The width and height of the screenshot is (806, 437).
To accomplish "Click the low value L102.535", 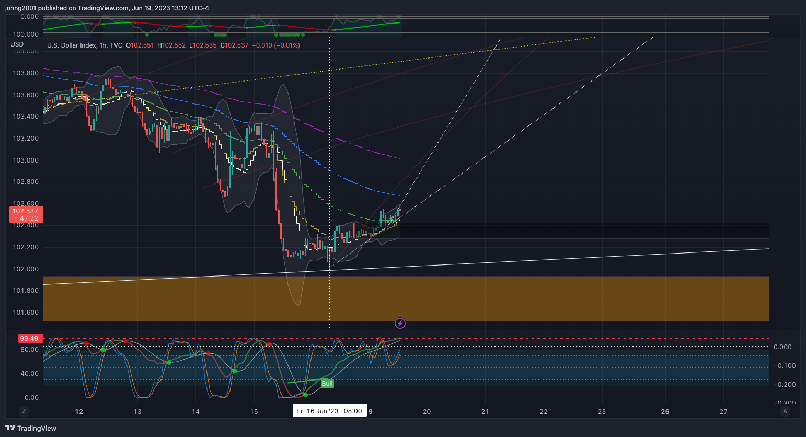I will click(x=203, y=45).
